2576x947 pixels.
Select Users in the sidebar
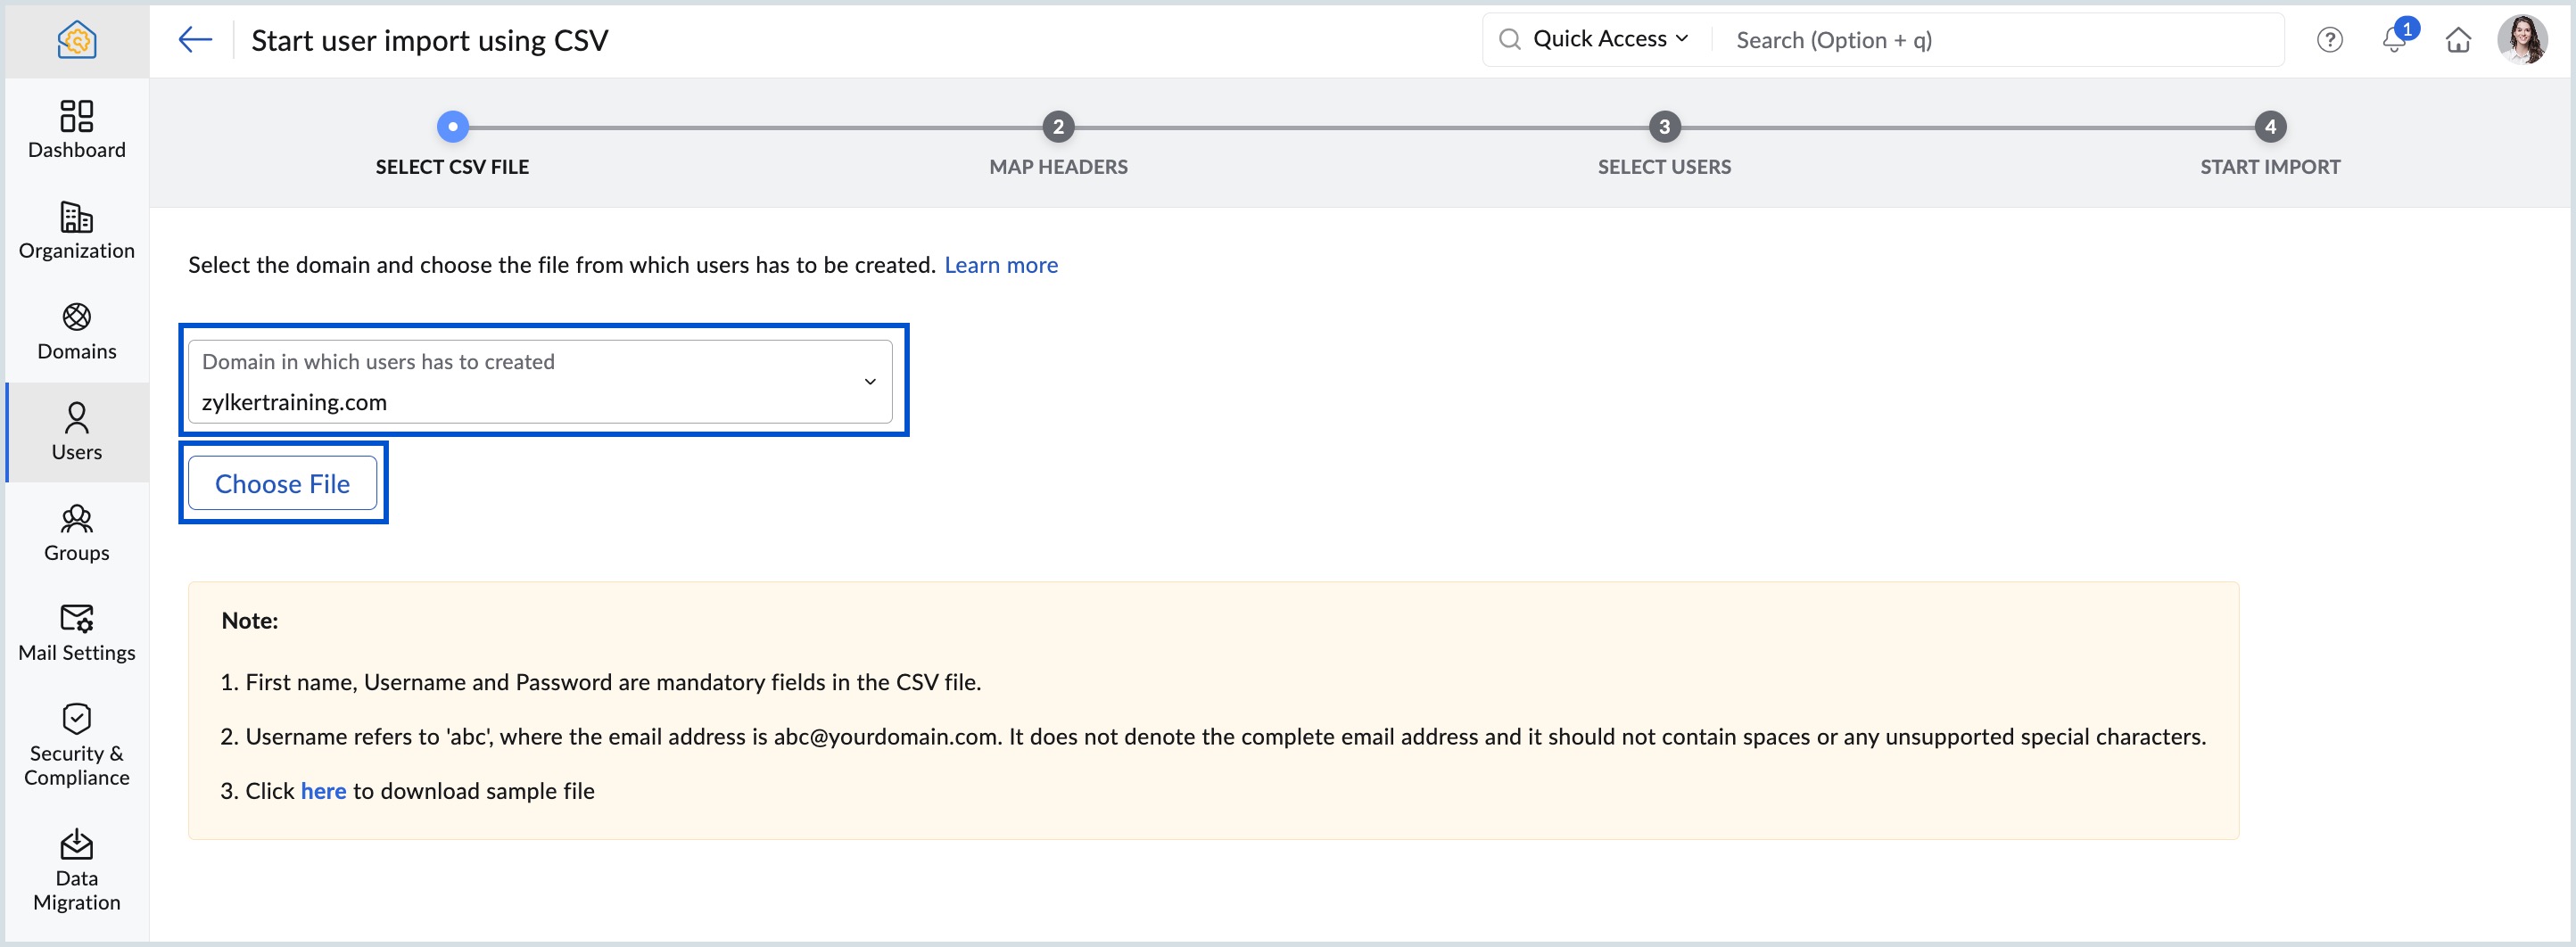(77, 432)
